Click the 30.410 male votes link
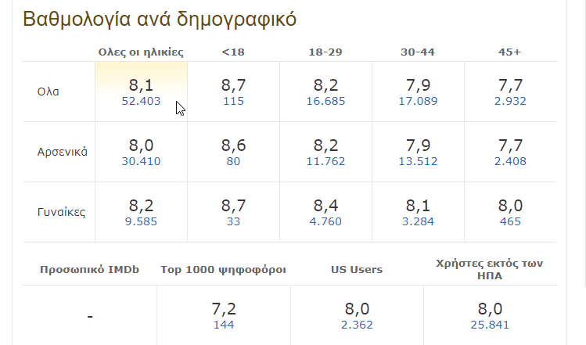586x345 pixels. [141, 161]
